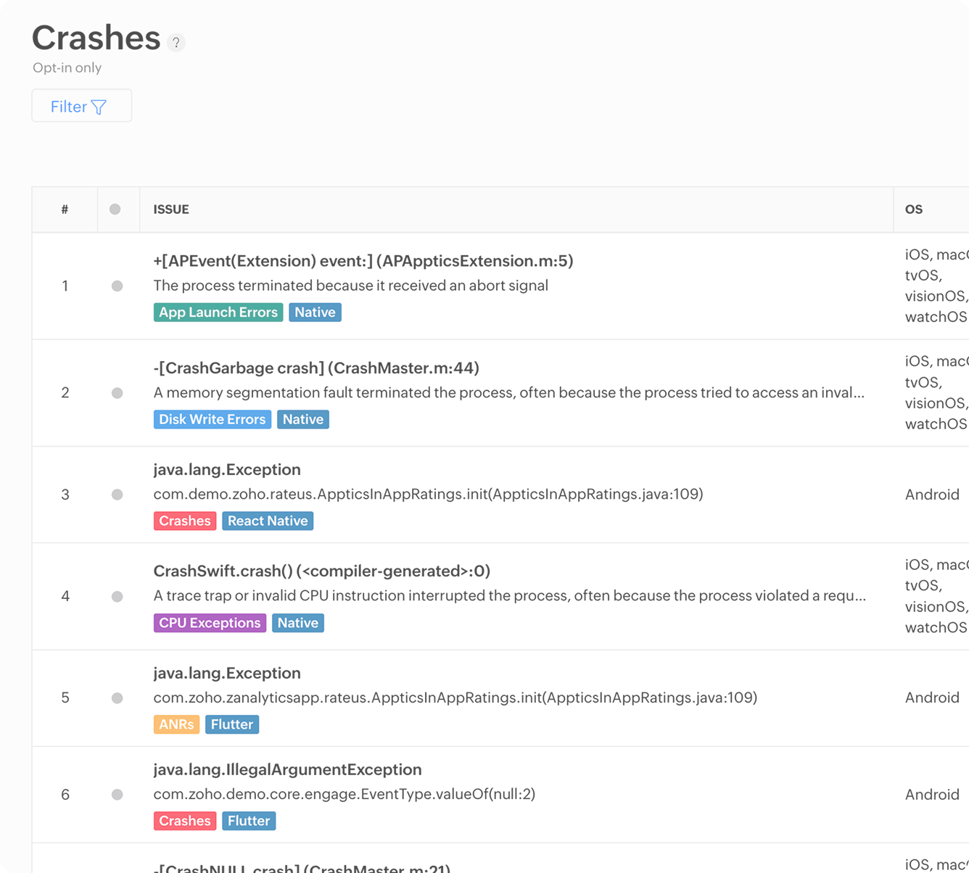Select the Disk Write Errors tag
The image size is (969, 873).
coord(212,419)
